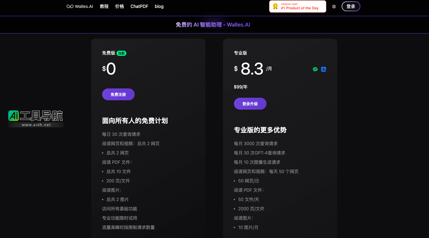Open the Product Hunt #1 badge
429x238 pixels.
click(x=297, y=7)
